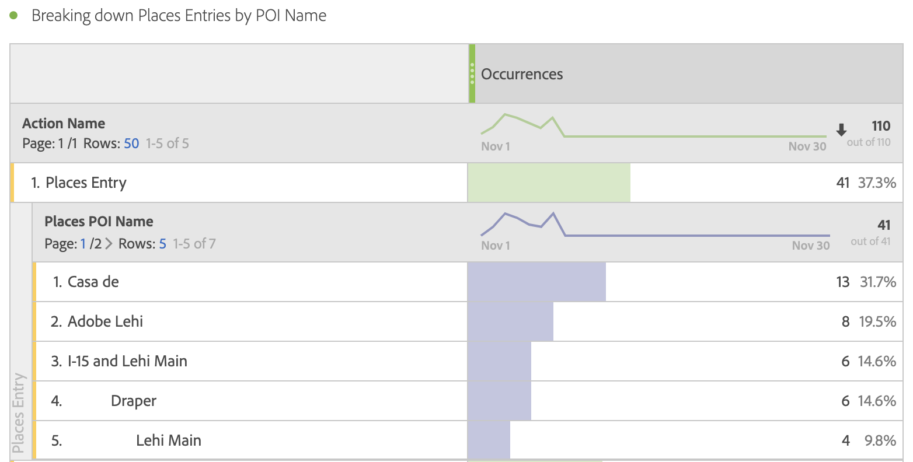Select the Adobe Lehi row

(x=105, y=321)
